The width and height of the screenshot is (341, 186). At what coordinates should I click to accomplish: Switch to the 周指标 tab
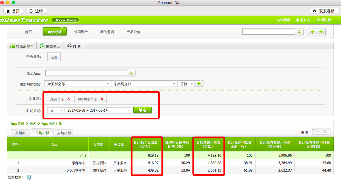point(20,133)
